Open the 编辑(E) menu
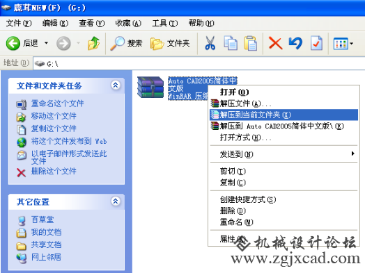 [x=55, y=23]
